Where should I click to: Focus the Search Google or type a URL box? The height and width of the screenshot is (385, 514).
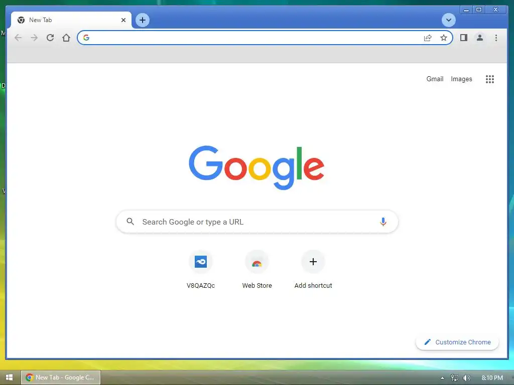[x=257, y=222]
